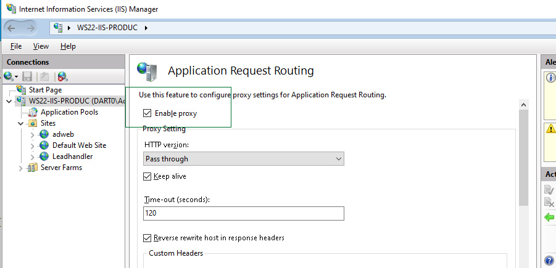Click the green arrow icon in Actions pane
This screenshot has height=268, width=556.
[x=549, y=217]
